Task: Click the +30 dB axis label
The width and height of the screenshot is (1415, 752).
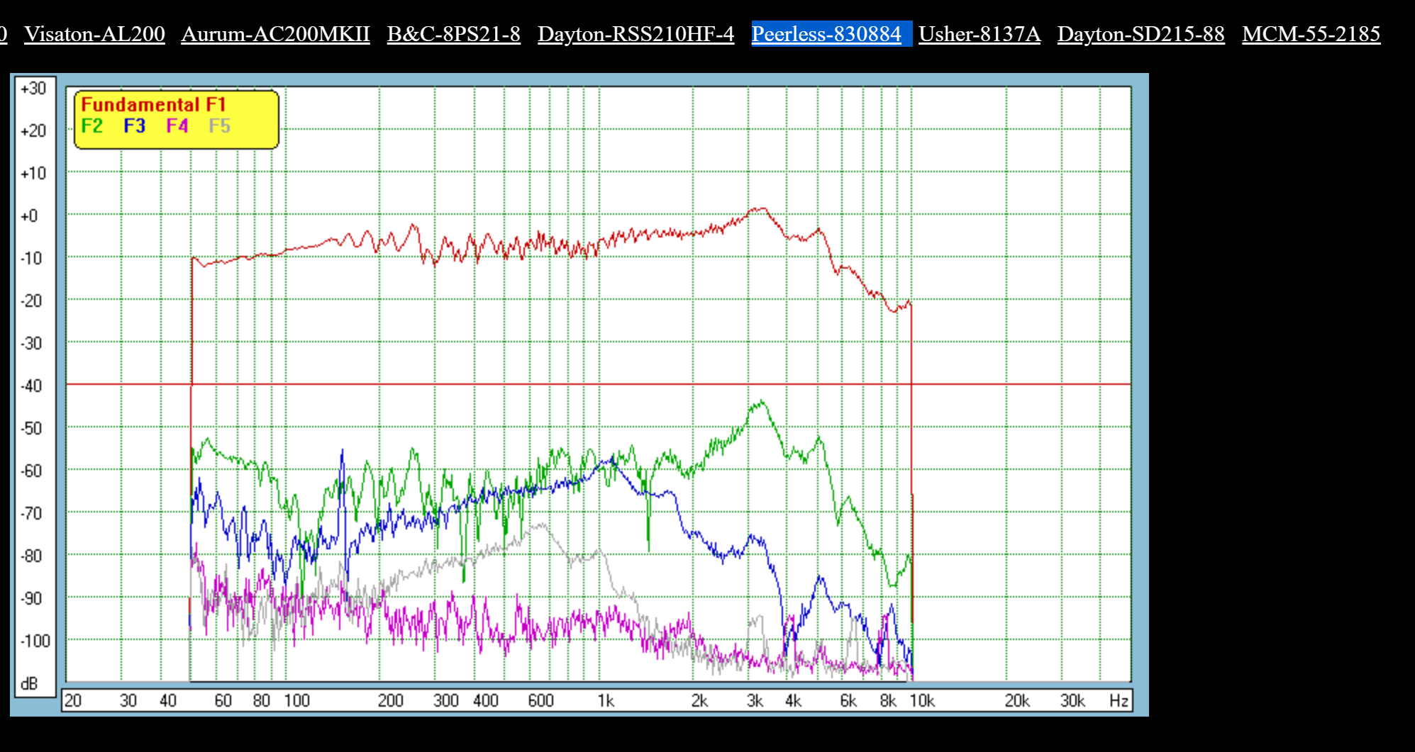Action: (33, 89)
